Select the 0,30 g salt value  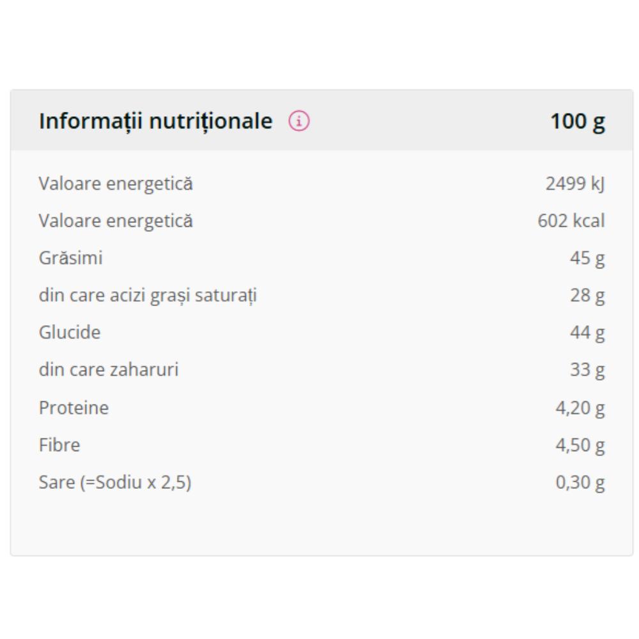[x=580, y=483]
